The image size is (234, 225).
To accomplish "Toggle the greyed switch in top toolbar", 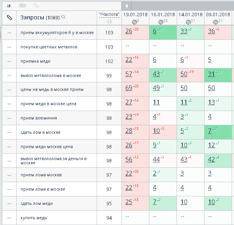I will coord(23,5).
